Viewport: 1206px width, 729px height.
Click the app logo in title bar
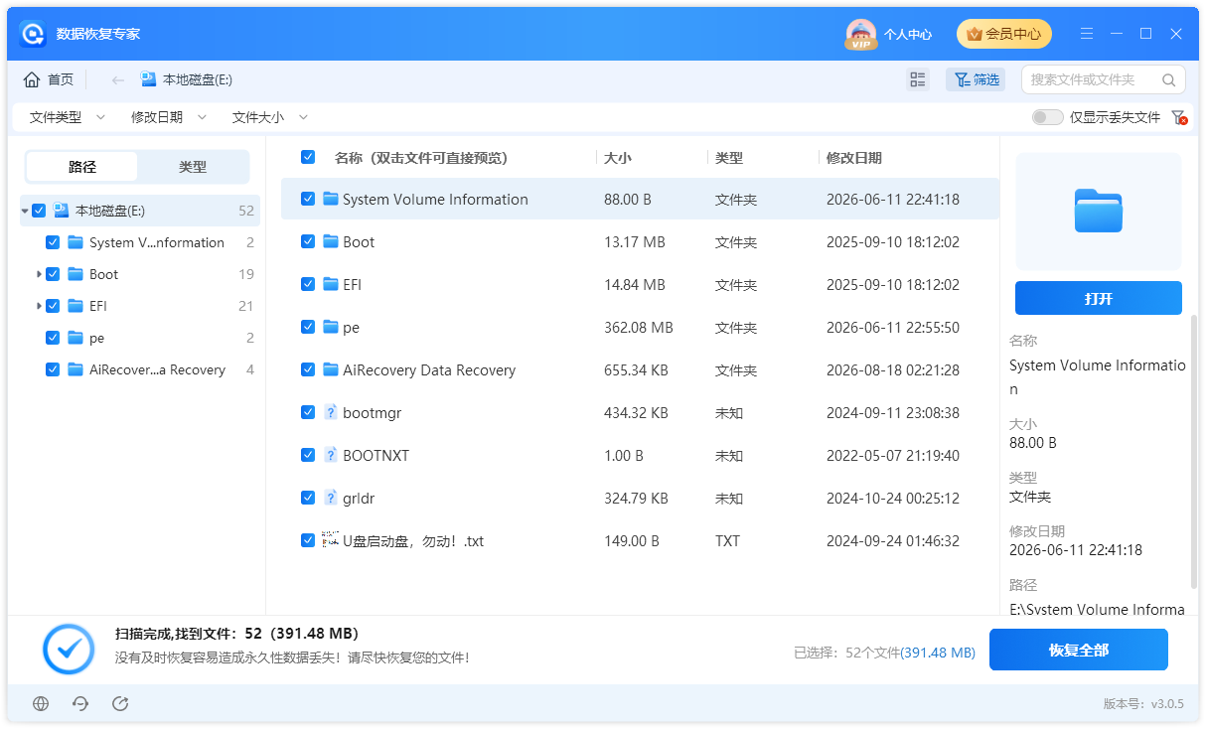click(35, 34)
